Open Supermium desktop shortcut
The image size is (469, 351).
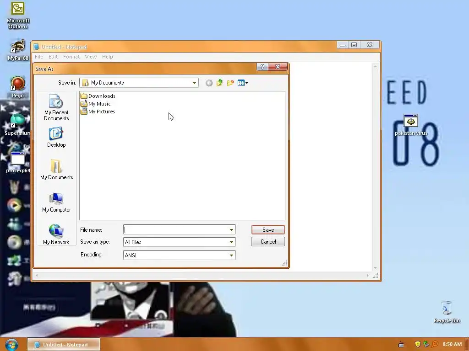pos(17,125)
